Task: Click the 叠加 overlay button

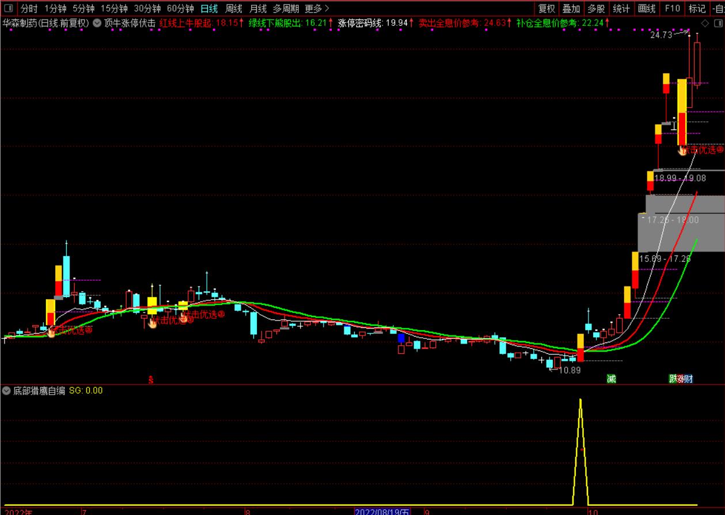Action: [571, 9]
